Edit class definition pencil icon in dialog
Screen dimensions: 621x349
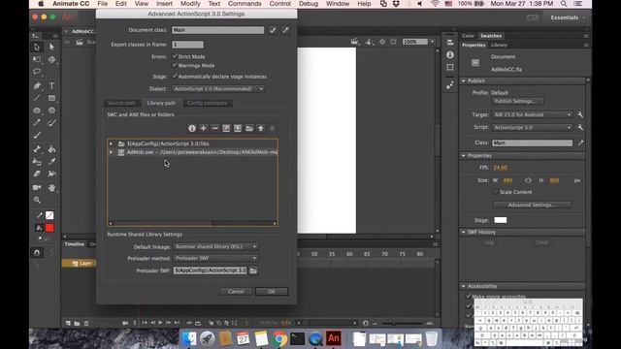pos(285,30)
